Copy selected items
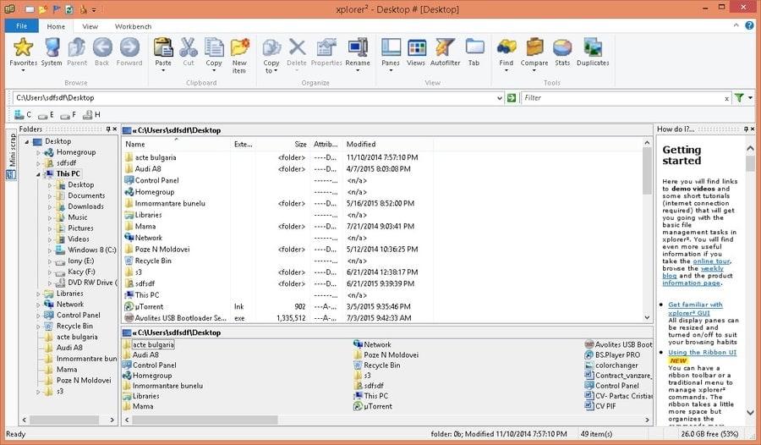Screen dimensions: 761x445 (214, 54)
